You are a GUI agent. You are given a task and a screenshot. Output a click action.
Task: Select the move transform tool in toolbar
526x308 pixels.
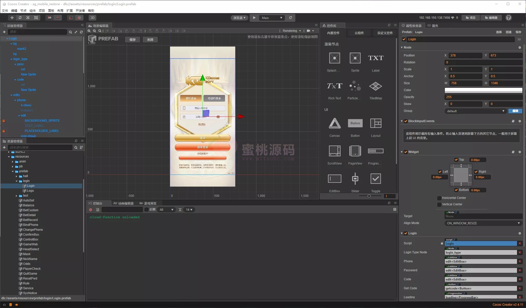coord(12,18)
